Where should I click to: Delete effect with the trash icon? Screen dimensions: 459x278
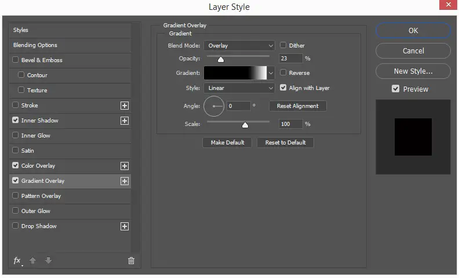coord(131,261)
